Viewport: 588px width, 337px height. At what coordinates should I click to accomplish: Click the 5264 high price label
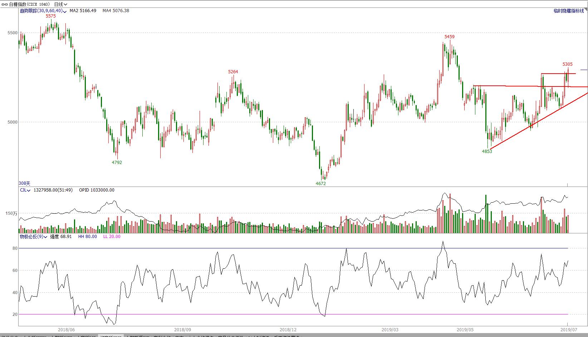[x=233, y=72]
